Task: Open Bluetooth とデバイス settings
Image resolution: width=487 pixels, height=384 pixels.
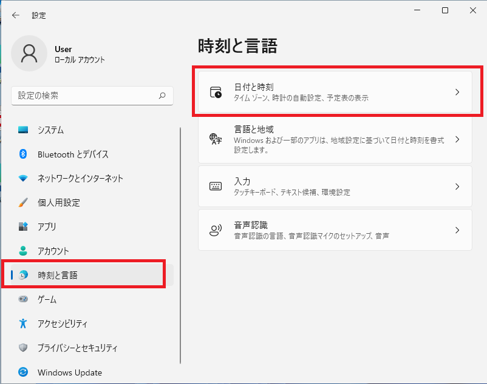Action: 92,154
